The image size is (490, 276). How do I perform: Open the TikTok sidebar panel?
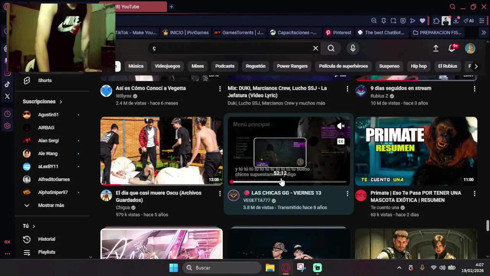7,84
